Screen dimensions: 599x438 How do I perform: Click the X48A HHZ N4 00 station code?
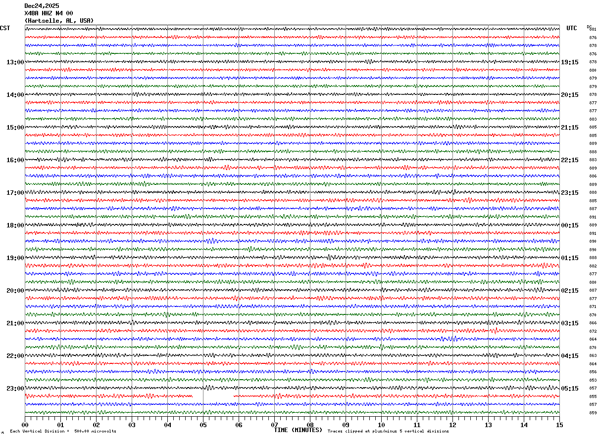(49, 13)
